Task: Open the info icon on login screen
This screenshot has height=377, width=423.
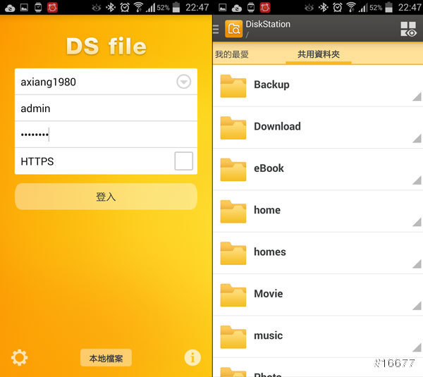Action: [192, 357]
